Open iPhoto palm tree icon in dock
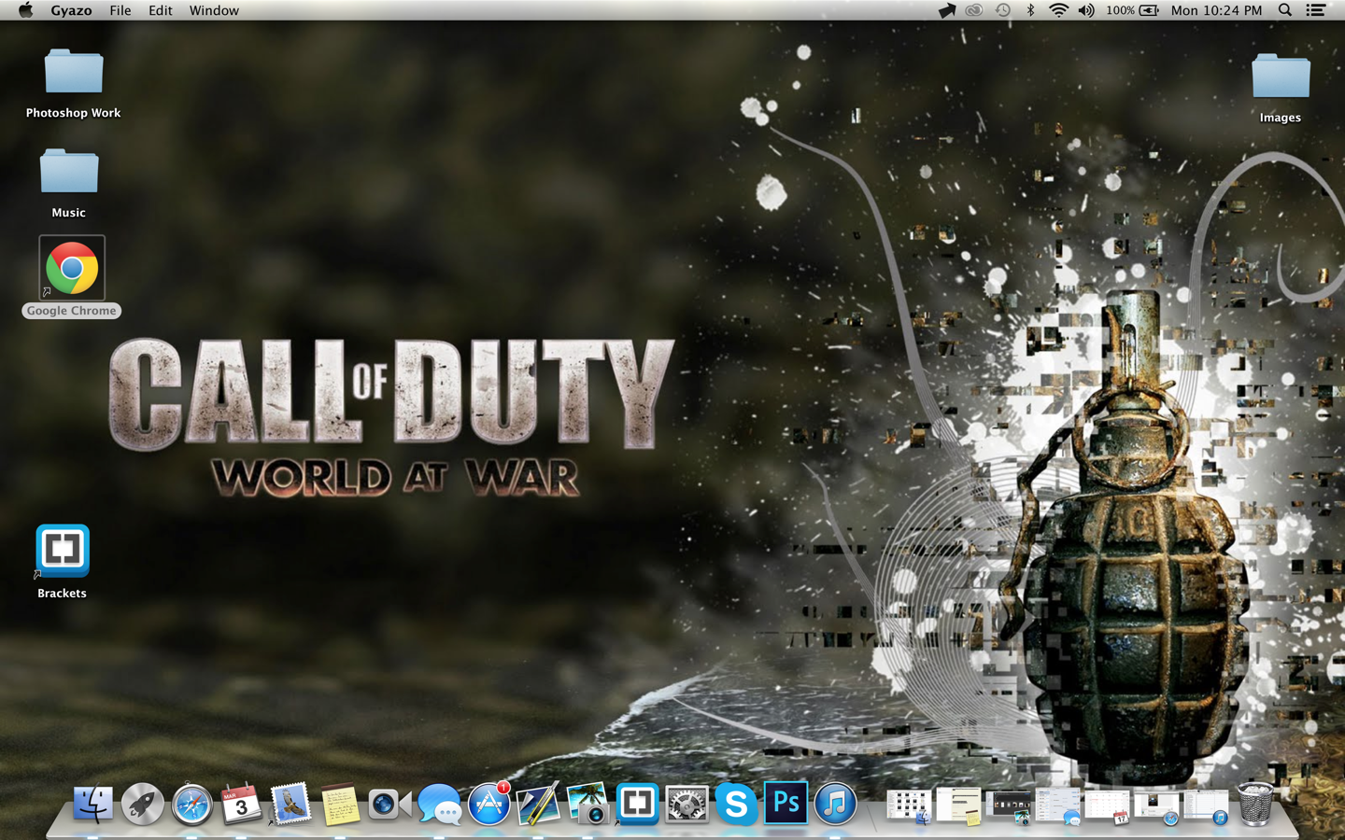Viewport: 1345px width, 840px height. (x=588, y=804)
